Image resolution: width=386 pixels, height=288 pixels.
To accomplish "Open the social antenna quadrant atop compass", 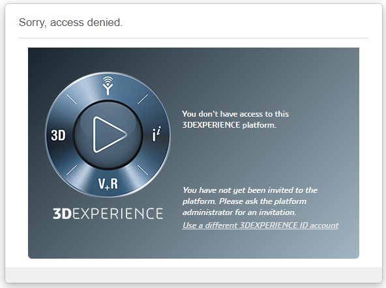I will (108, 86).
